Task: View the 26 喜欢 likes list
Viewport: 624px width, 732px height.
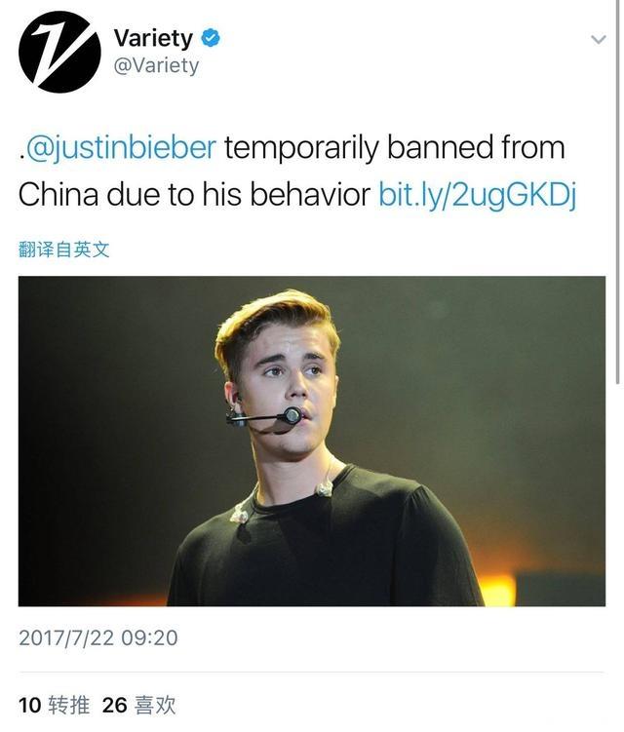Action: pyautogui.click(x=138, y=705)
